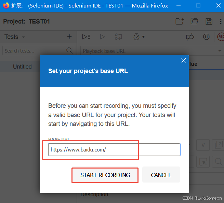Create a new project icon
The image size is (224, 203).
180,21
